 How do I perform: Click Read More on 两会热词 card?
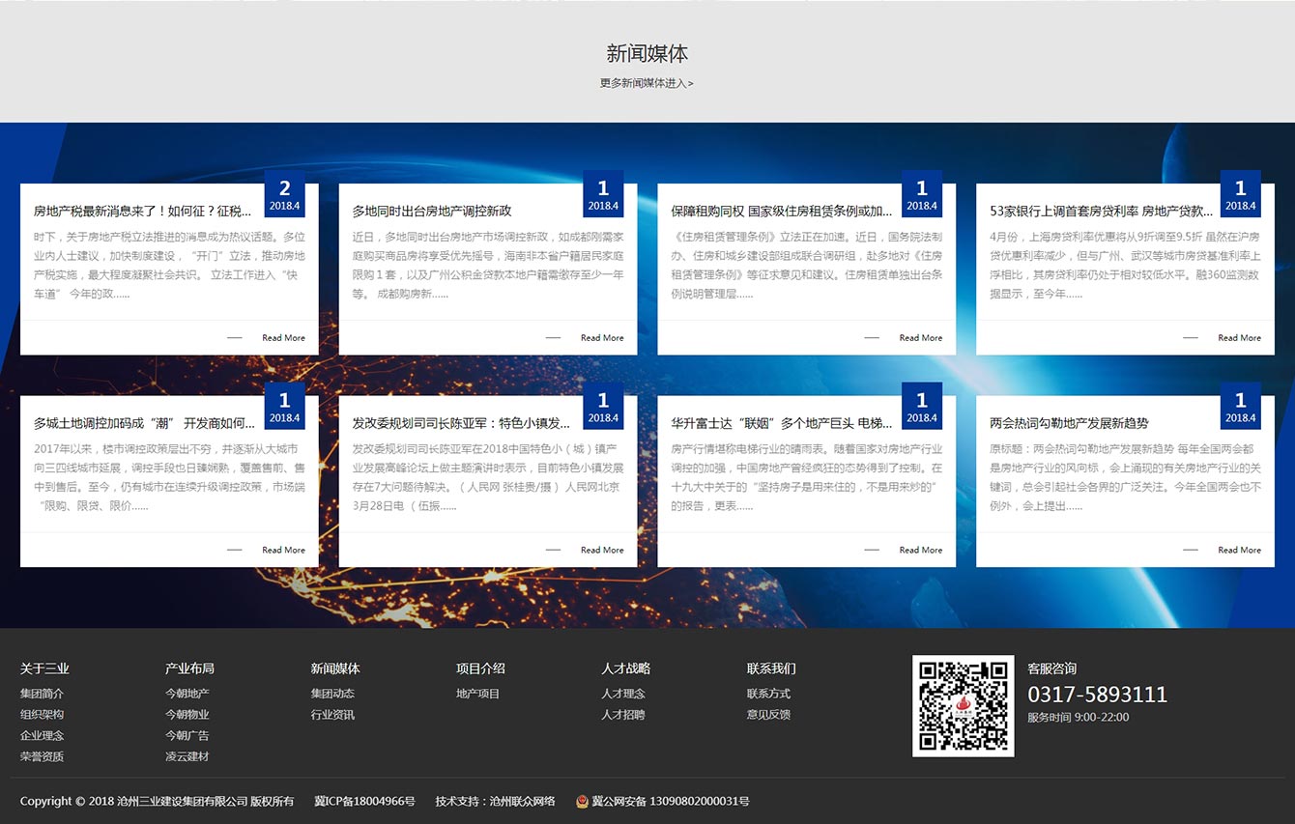pos(1239,551)
